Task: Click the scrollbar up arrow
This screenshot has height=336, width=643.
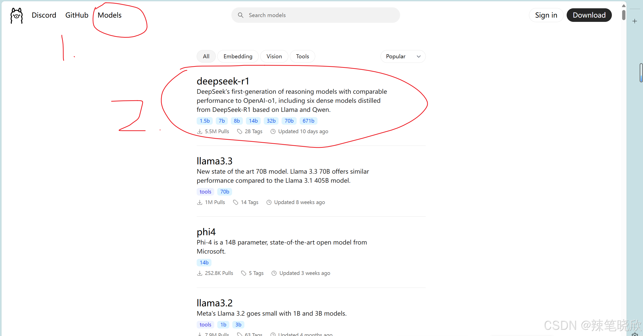Action: (624, 6)
